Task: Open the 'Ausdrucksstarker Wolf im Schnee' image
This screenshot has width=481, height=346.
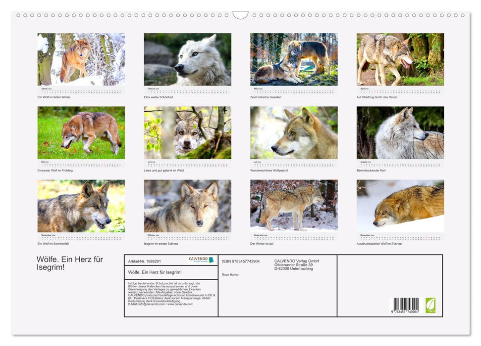Action: pos(400,206)
